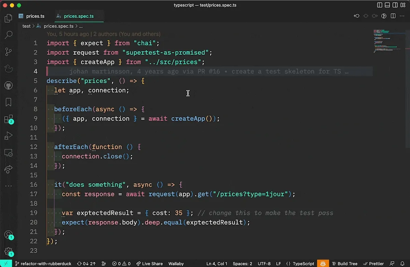Toggle the primary side bar layout

[380, 5]
